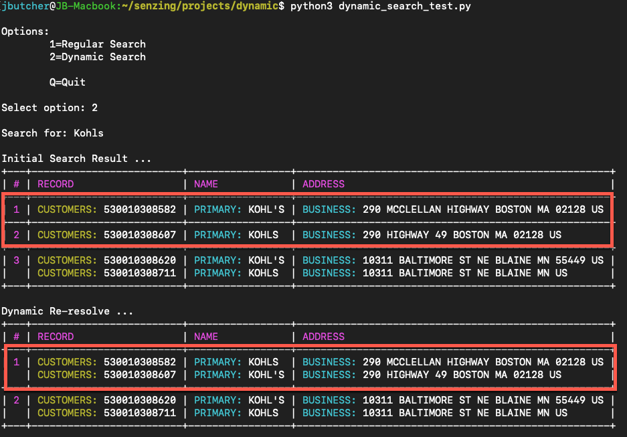
Task: Click record 530010308607 in Dynamic Re-resolve table
Action: click(140, 375)
